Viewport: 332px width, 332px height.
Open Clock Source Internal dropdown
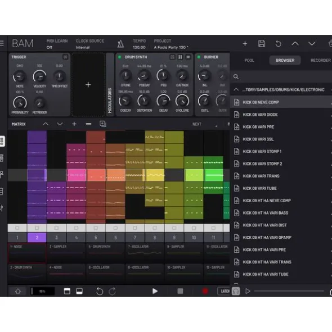tap(89, 44)
